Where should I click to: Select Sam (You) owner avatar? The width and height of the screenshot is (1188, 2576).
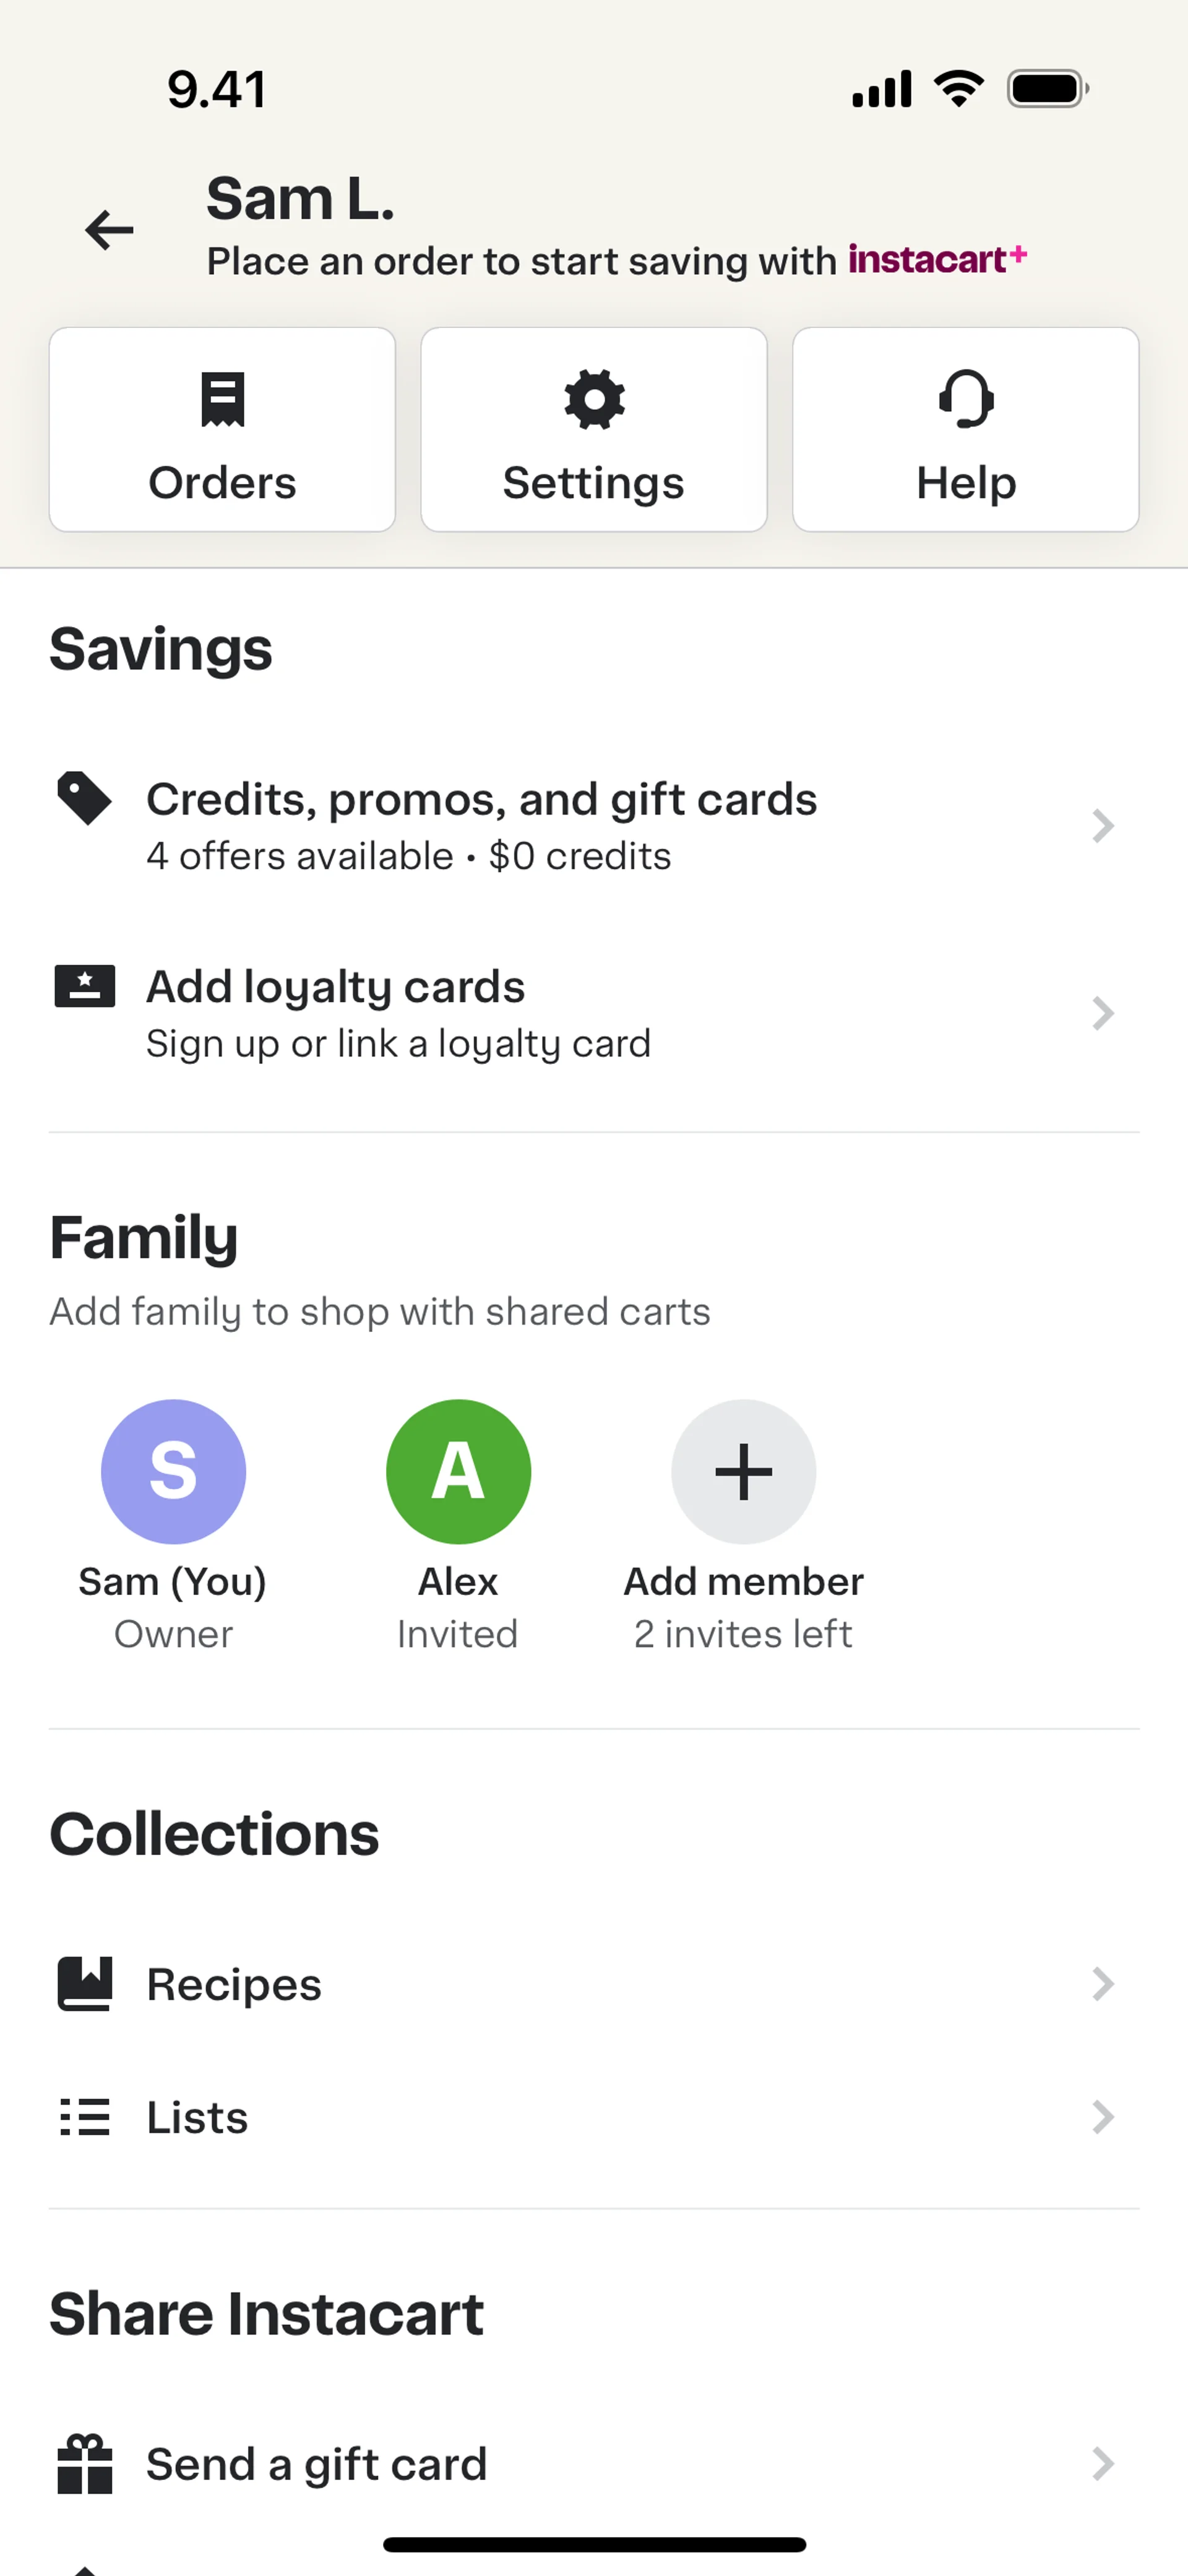(173, 1471)
